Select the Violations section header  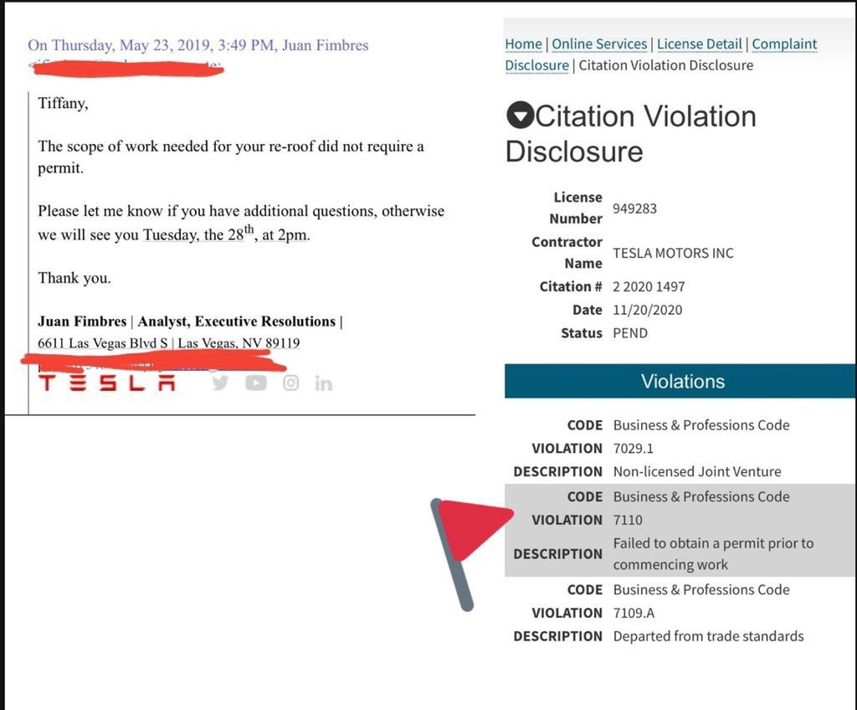point(680,381)
